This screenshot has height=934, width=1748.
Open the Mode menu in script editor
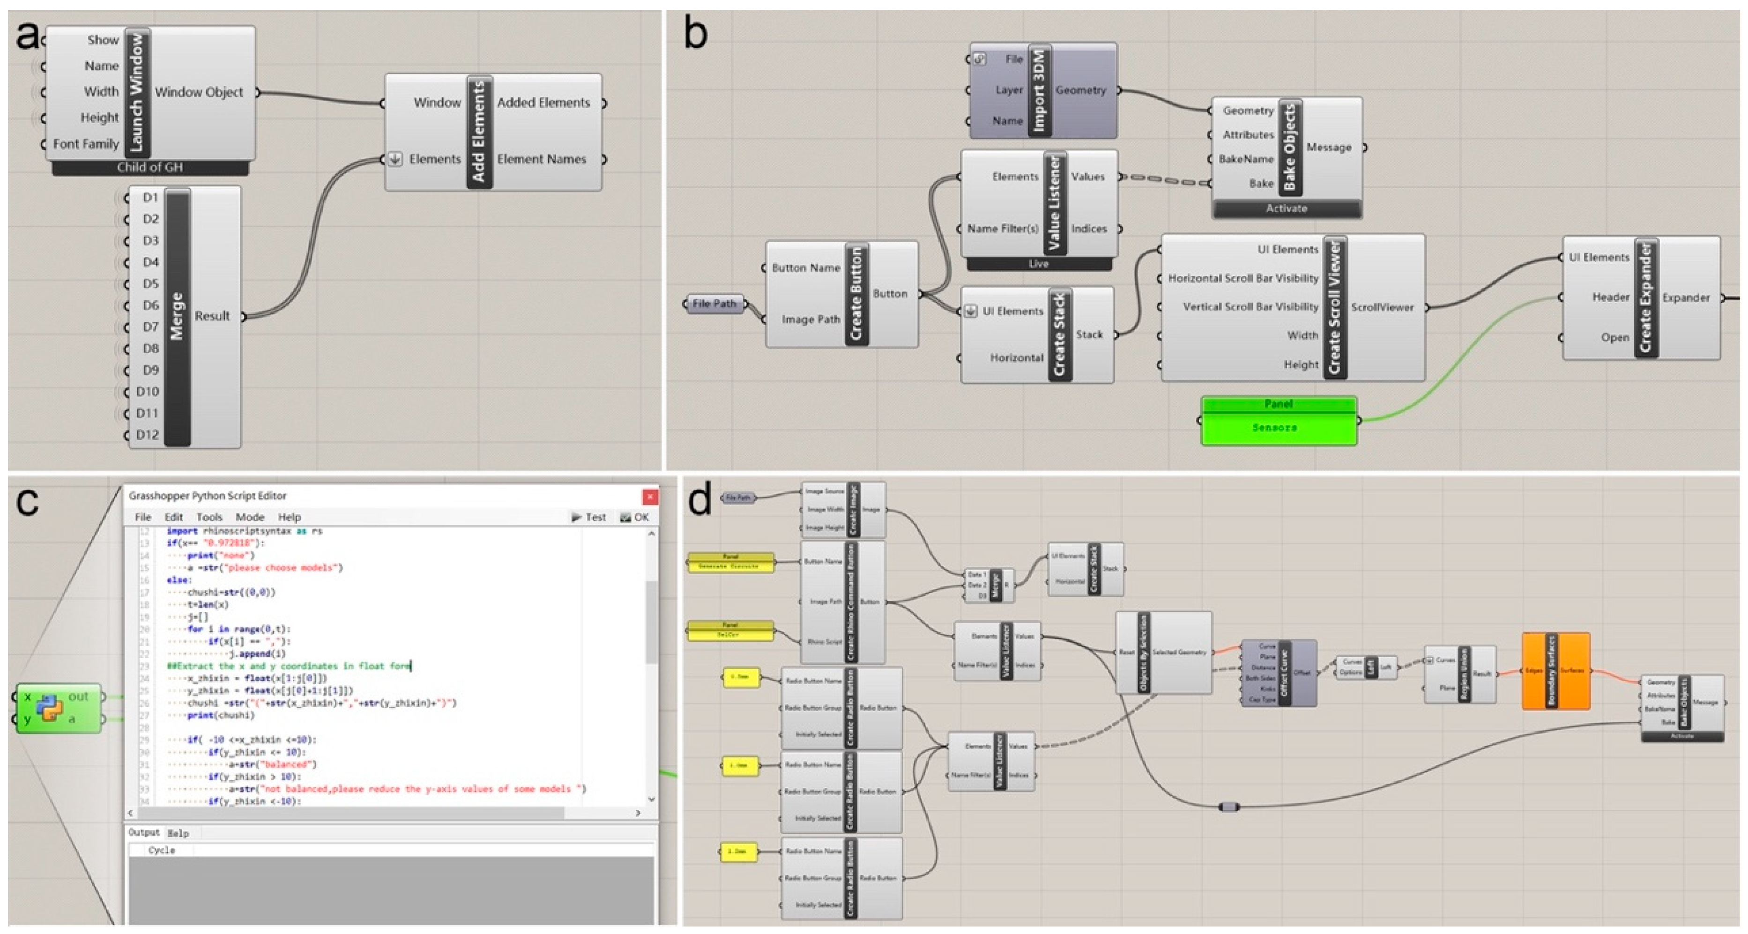[x=250, y=517]
